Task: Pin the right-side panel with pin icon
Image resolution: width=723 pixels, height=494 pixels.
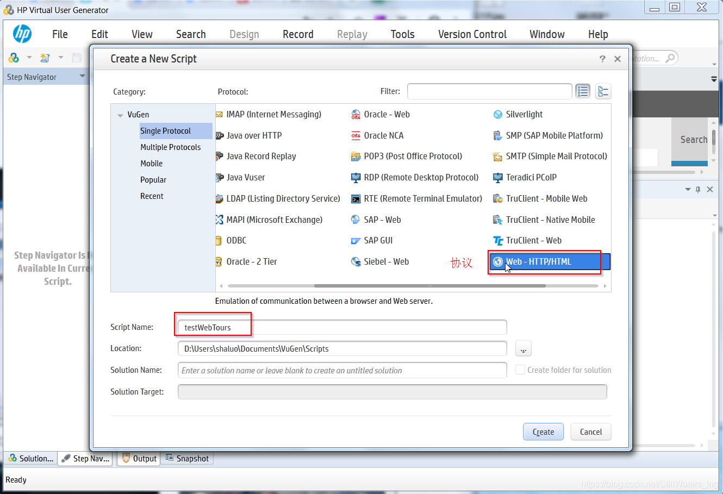Action: coord(698,190)
